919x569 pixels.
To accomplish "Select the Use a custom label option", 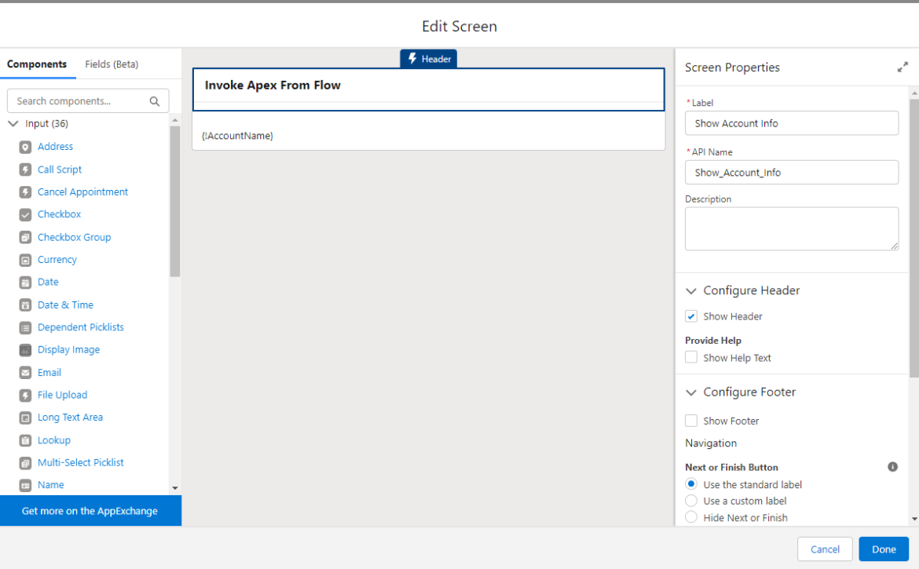I will tap(691, 500).
